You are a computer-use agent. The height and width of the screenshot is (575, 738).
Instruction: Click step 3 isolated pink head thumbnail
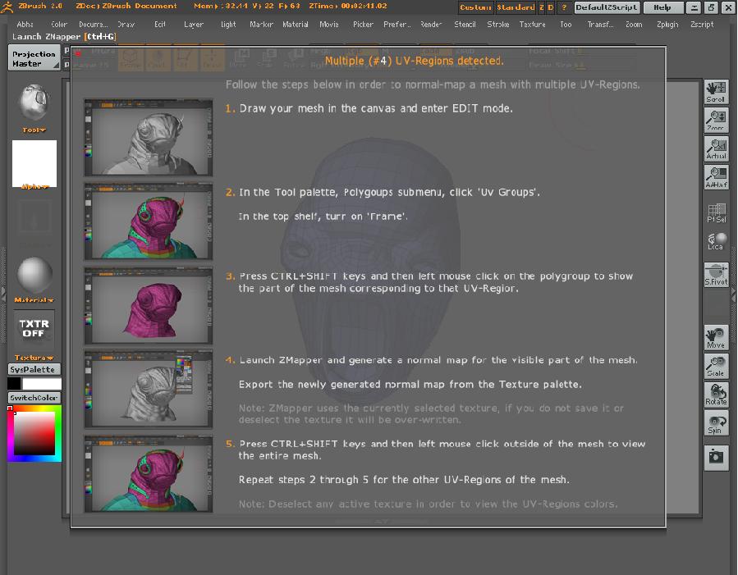click(x=149, y=306)
